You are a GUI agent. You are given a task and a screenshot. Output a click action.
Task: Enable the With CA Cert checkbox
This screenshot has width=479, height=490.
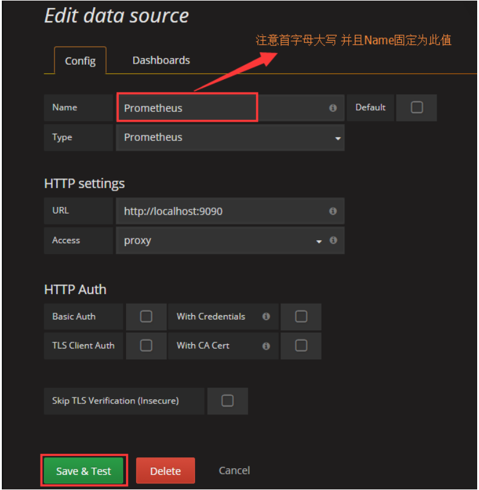[301, 345]
